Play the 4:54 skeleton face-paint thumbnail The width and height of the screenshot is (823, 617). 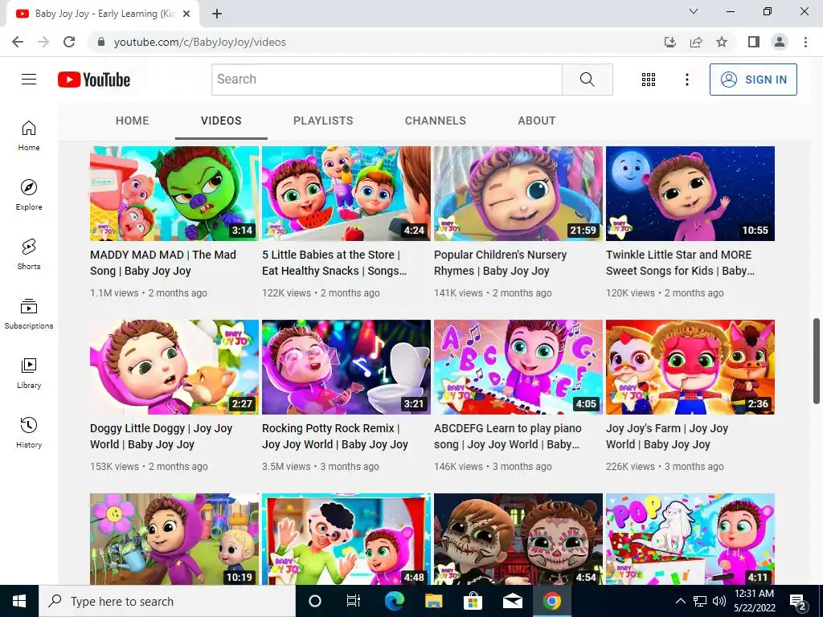point(518,539)
